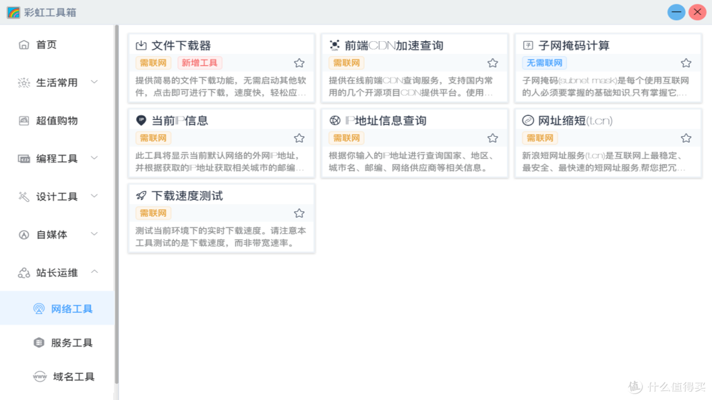Click the IP pin icon of 当前IP信息
The width and height of the screenshot is (712, 400).
pyautogui.click(x=141, y=121)
